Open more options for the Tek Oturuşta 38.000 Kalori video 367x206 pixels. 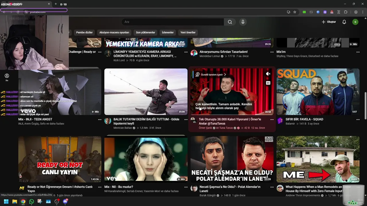pos(272,120)
